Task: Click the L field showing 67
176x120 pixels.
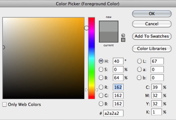Action: (x=157, y=61)
